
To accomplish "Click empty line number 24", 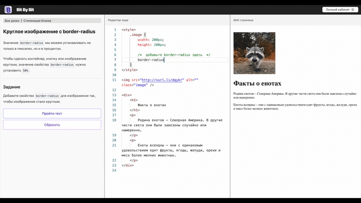I will (114, 171).
